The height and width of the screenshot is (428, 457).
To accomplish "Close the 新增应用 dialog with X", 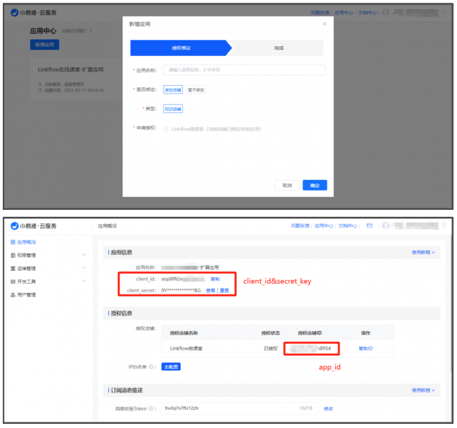I will tap(324, 24).
